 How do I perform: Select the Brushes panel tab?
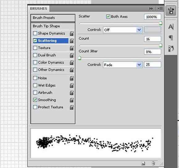click(x=39, y=9)
